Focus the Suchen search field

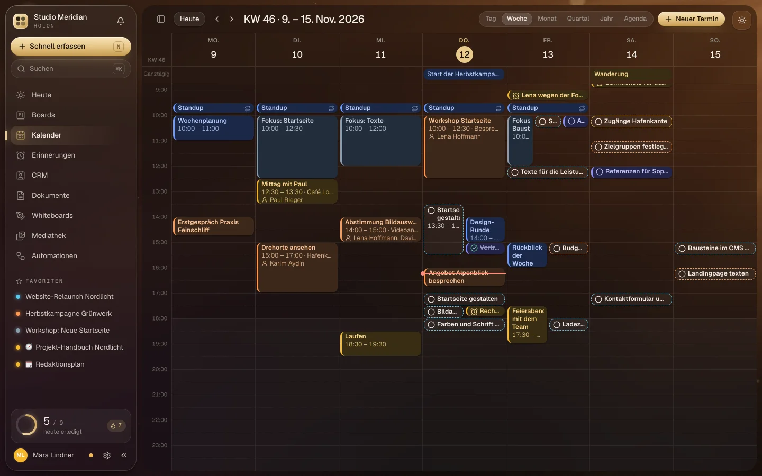71,69
